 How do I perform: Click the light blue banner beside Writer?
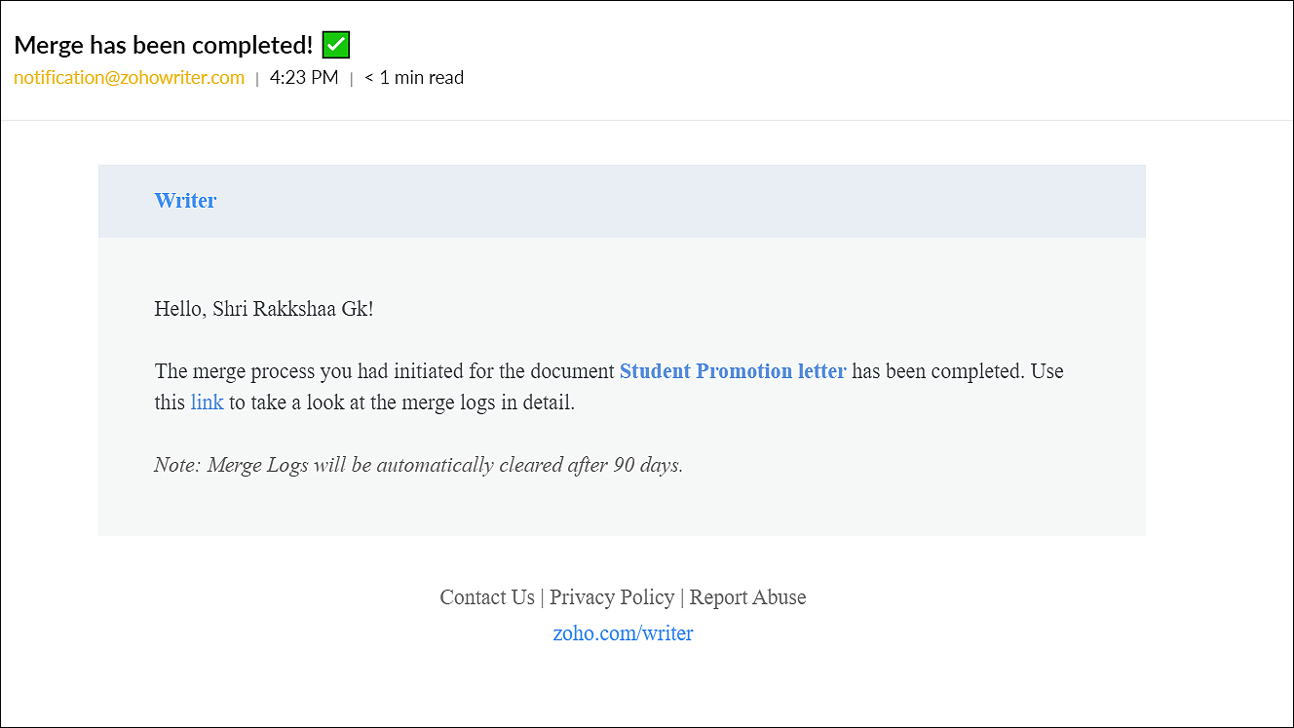click(682, 201)
